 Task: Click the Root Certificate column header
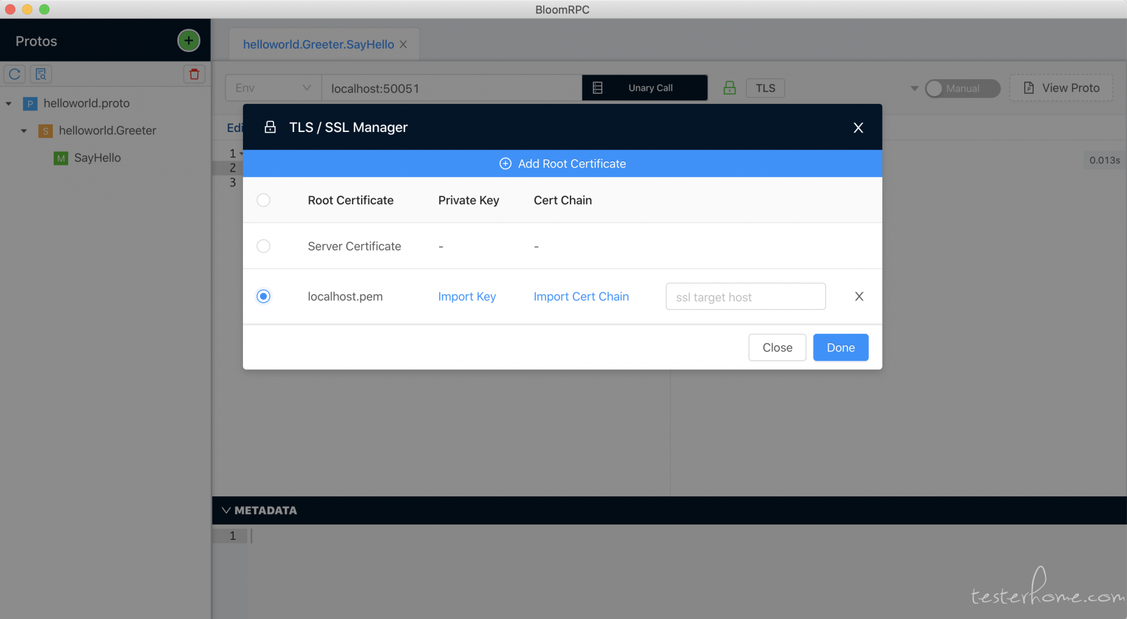pos(350,200)
